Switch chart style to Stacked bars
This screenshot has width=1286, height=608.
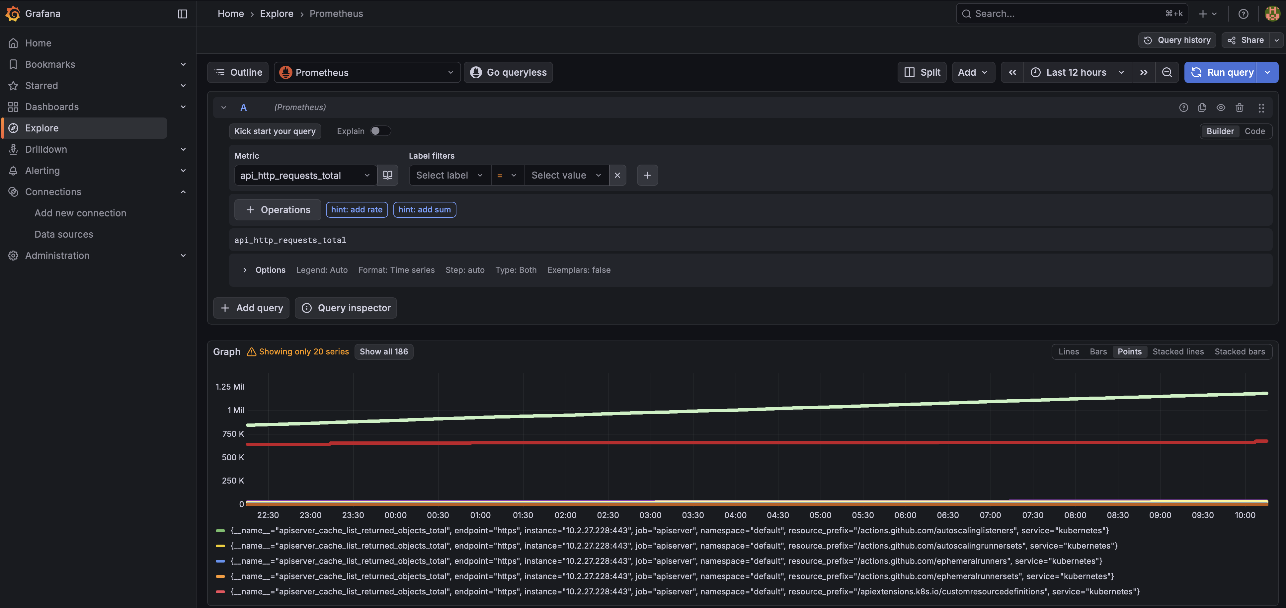(x=1240, y=351)
